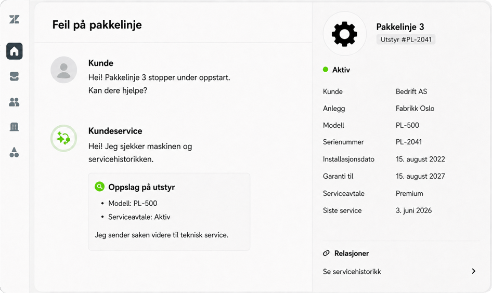
Task: Click the Pakkelinje 3 gear avatar
Action: 344,34
